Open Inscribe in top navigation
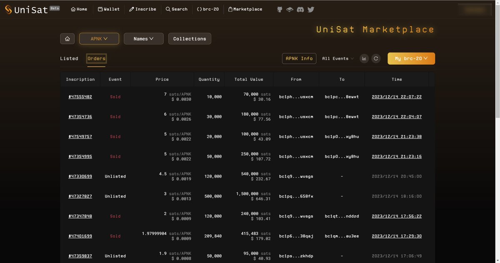The image size is (500, 263). [142, 9]
